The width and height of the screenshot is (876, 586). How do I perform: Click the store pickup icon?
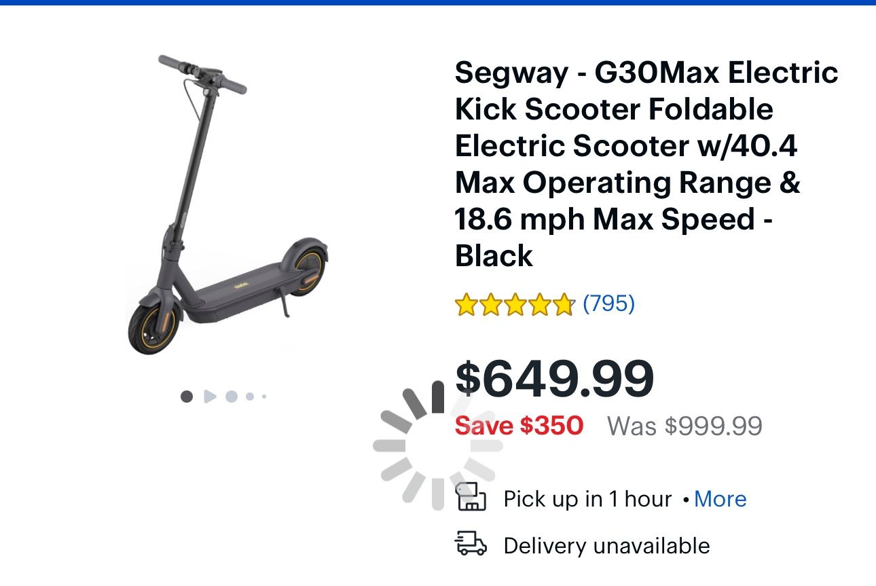pyautogui.click(x=471, y=497)
